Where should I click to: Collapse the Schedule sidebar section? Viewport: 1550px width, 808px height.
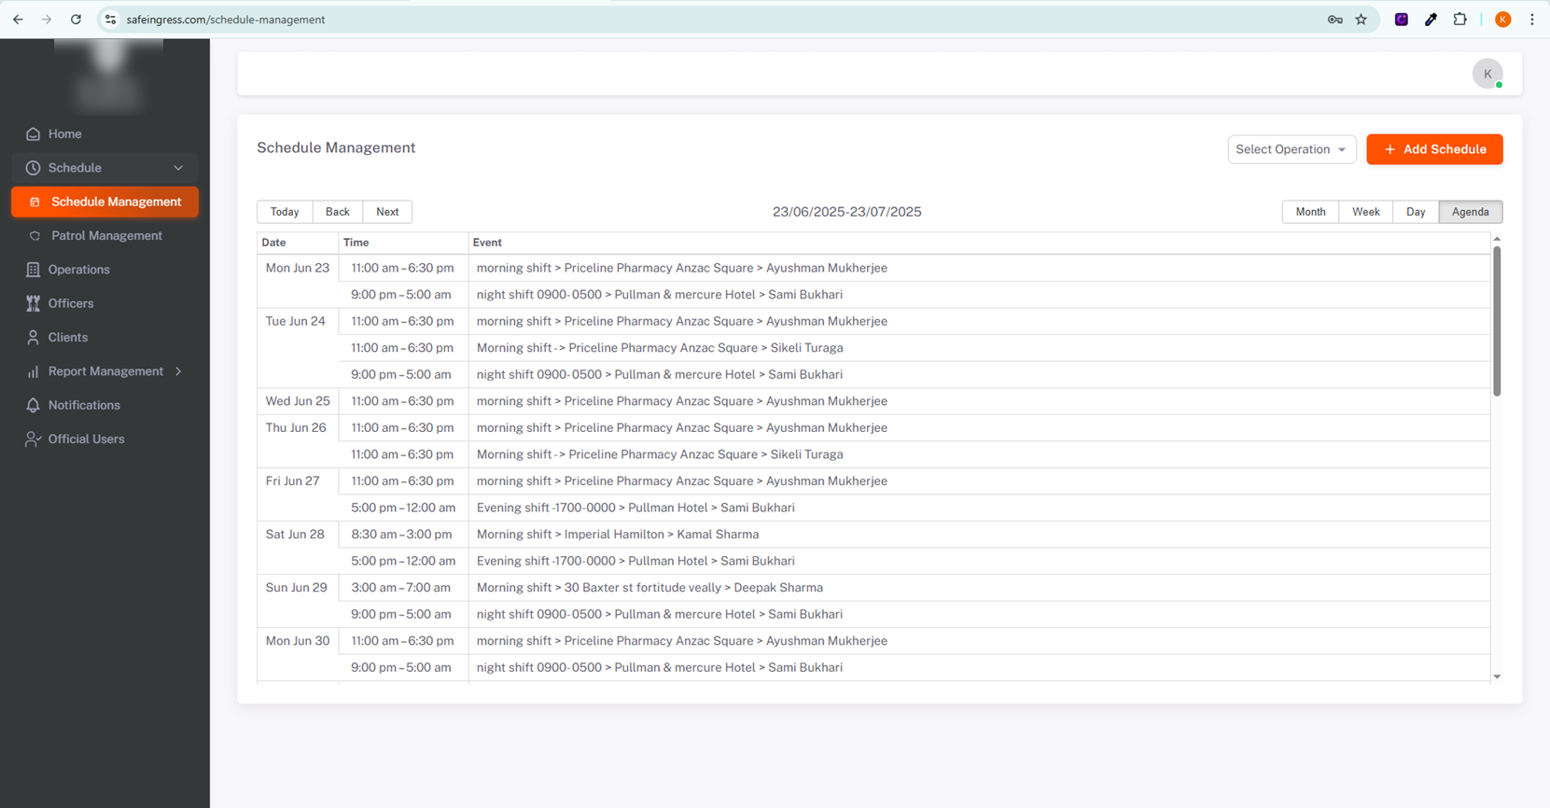(178, 168)
